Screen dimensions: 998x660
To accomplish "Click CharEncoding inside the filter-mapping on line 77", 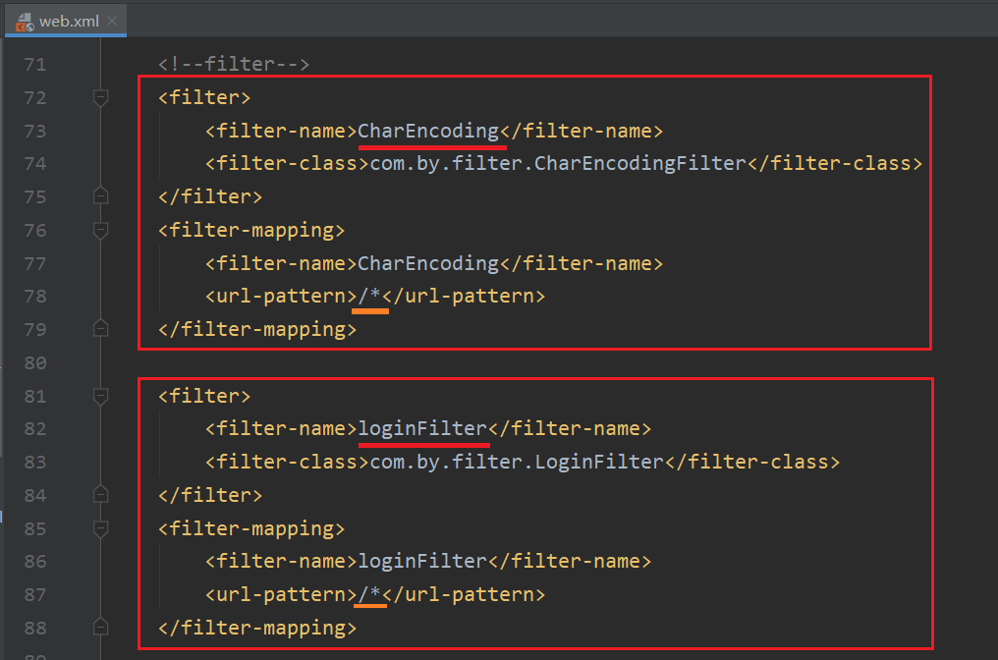I will (427, 263).
